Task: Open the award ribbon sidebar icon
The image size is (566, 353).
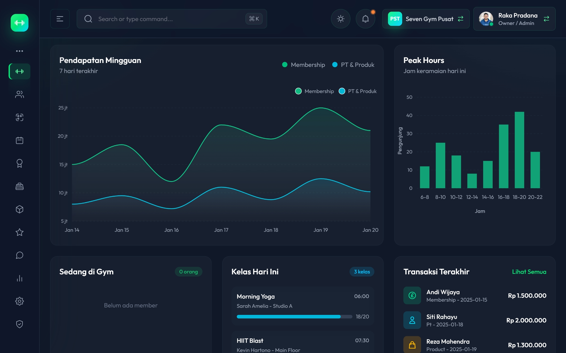Action: (x=19, y=163)
